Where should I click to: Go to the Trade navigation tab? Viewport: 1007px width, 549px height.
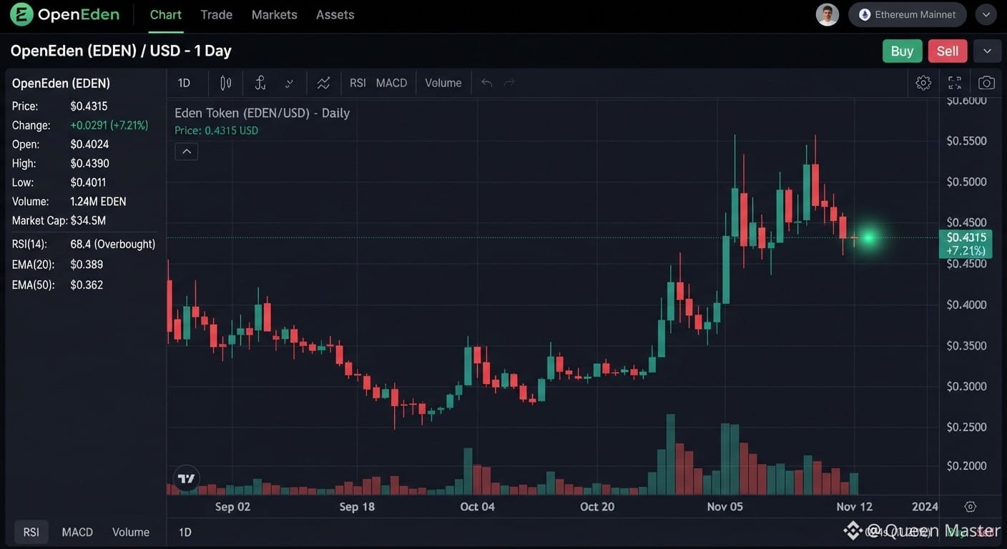click(x=217, y=14)
